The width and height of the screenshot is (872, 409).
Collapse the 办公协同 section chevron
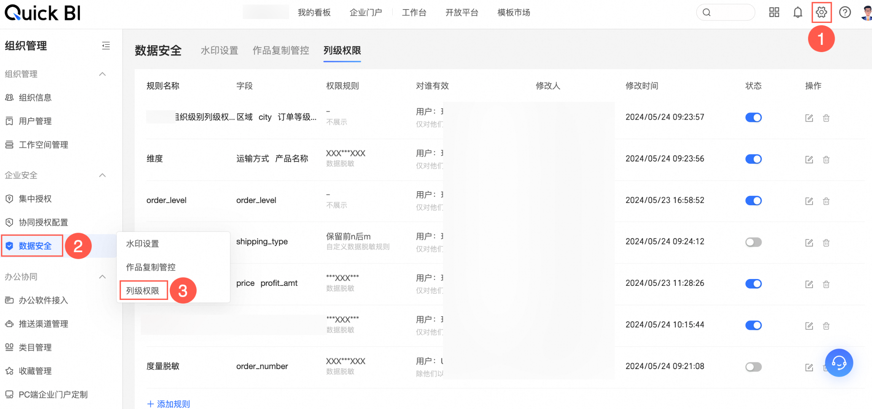click(102, 277)
